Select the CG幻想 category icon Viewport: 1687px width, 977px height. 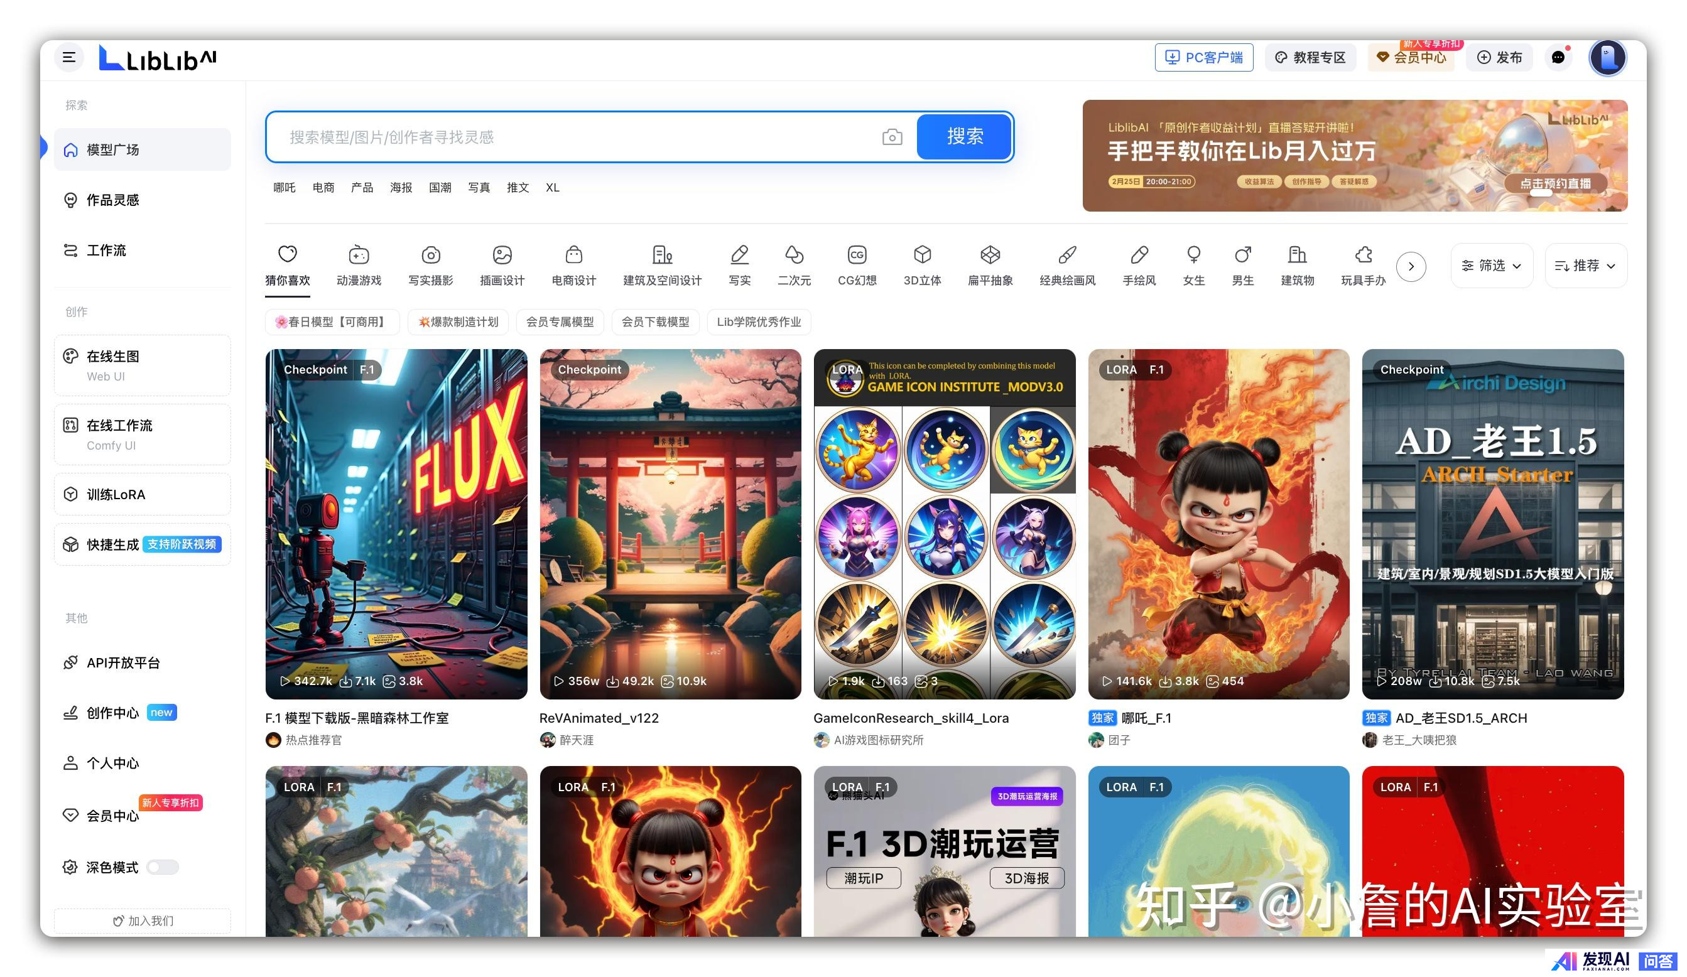(x=857, y=255)
